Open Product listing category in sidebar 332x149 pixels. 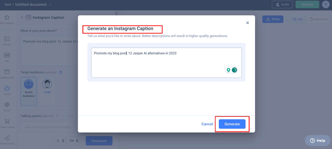(7, 123)
